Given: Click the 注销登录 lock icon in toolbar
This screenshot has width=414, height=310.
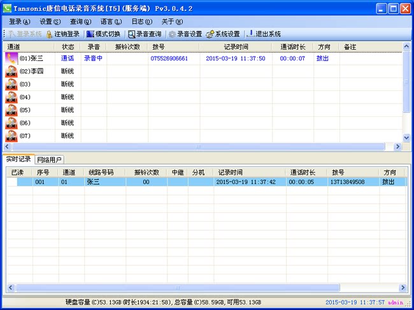Looking at the screenshot, I should tap(49, 34).
